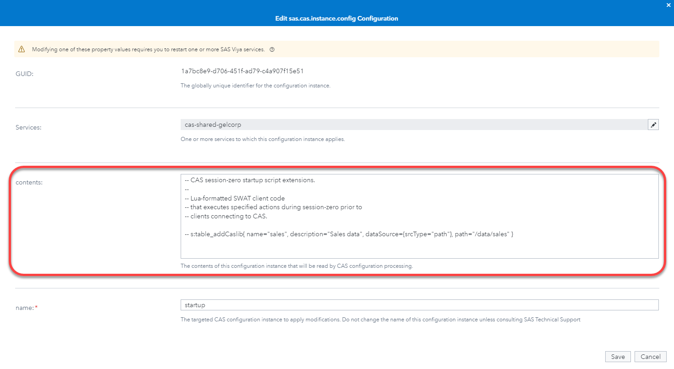Click the 'read by CAS configuration processing' description

297,266
